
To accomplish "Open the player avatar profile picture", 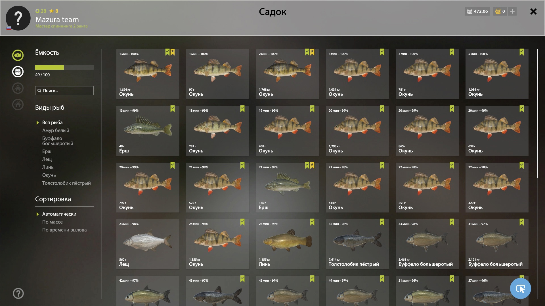I will (x=18, y=18).
